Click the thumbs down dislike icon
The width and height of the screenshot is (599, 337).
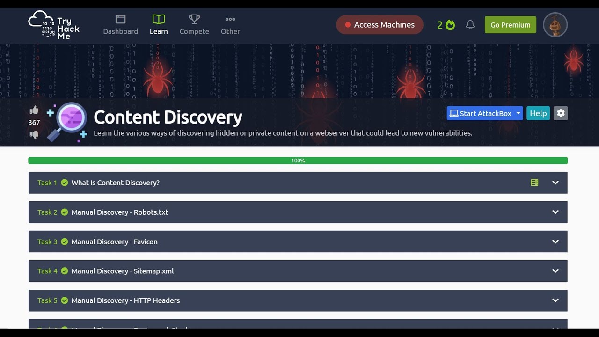point(34,135)
